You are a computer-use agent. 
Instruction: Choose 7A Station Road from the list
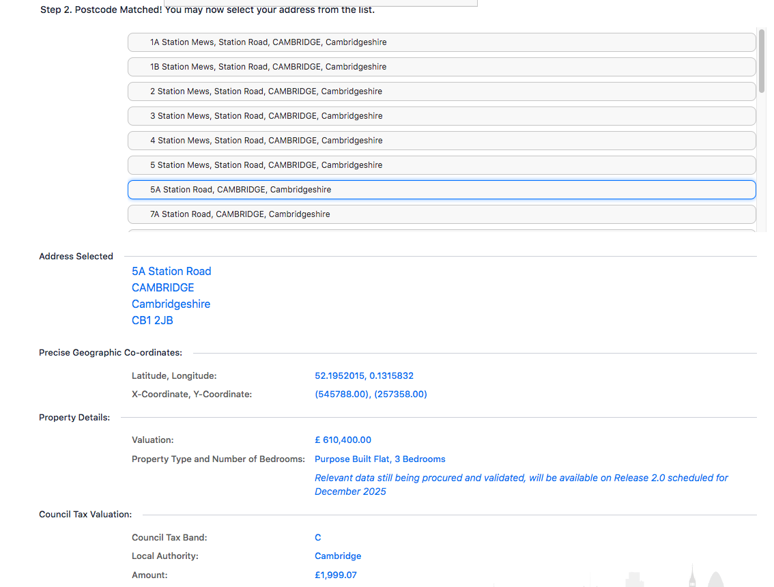(x=441, y=214)
